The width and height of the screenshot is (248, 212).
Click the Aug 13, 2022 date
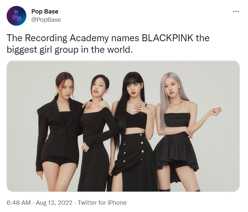(x=54, y=203)
